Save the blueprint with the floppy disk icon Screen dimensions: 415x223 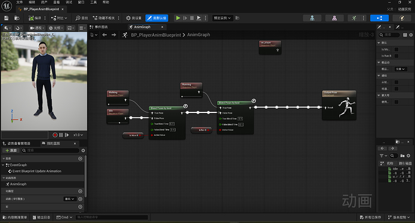coord(6,18)
